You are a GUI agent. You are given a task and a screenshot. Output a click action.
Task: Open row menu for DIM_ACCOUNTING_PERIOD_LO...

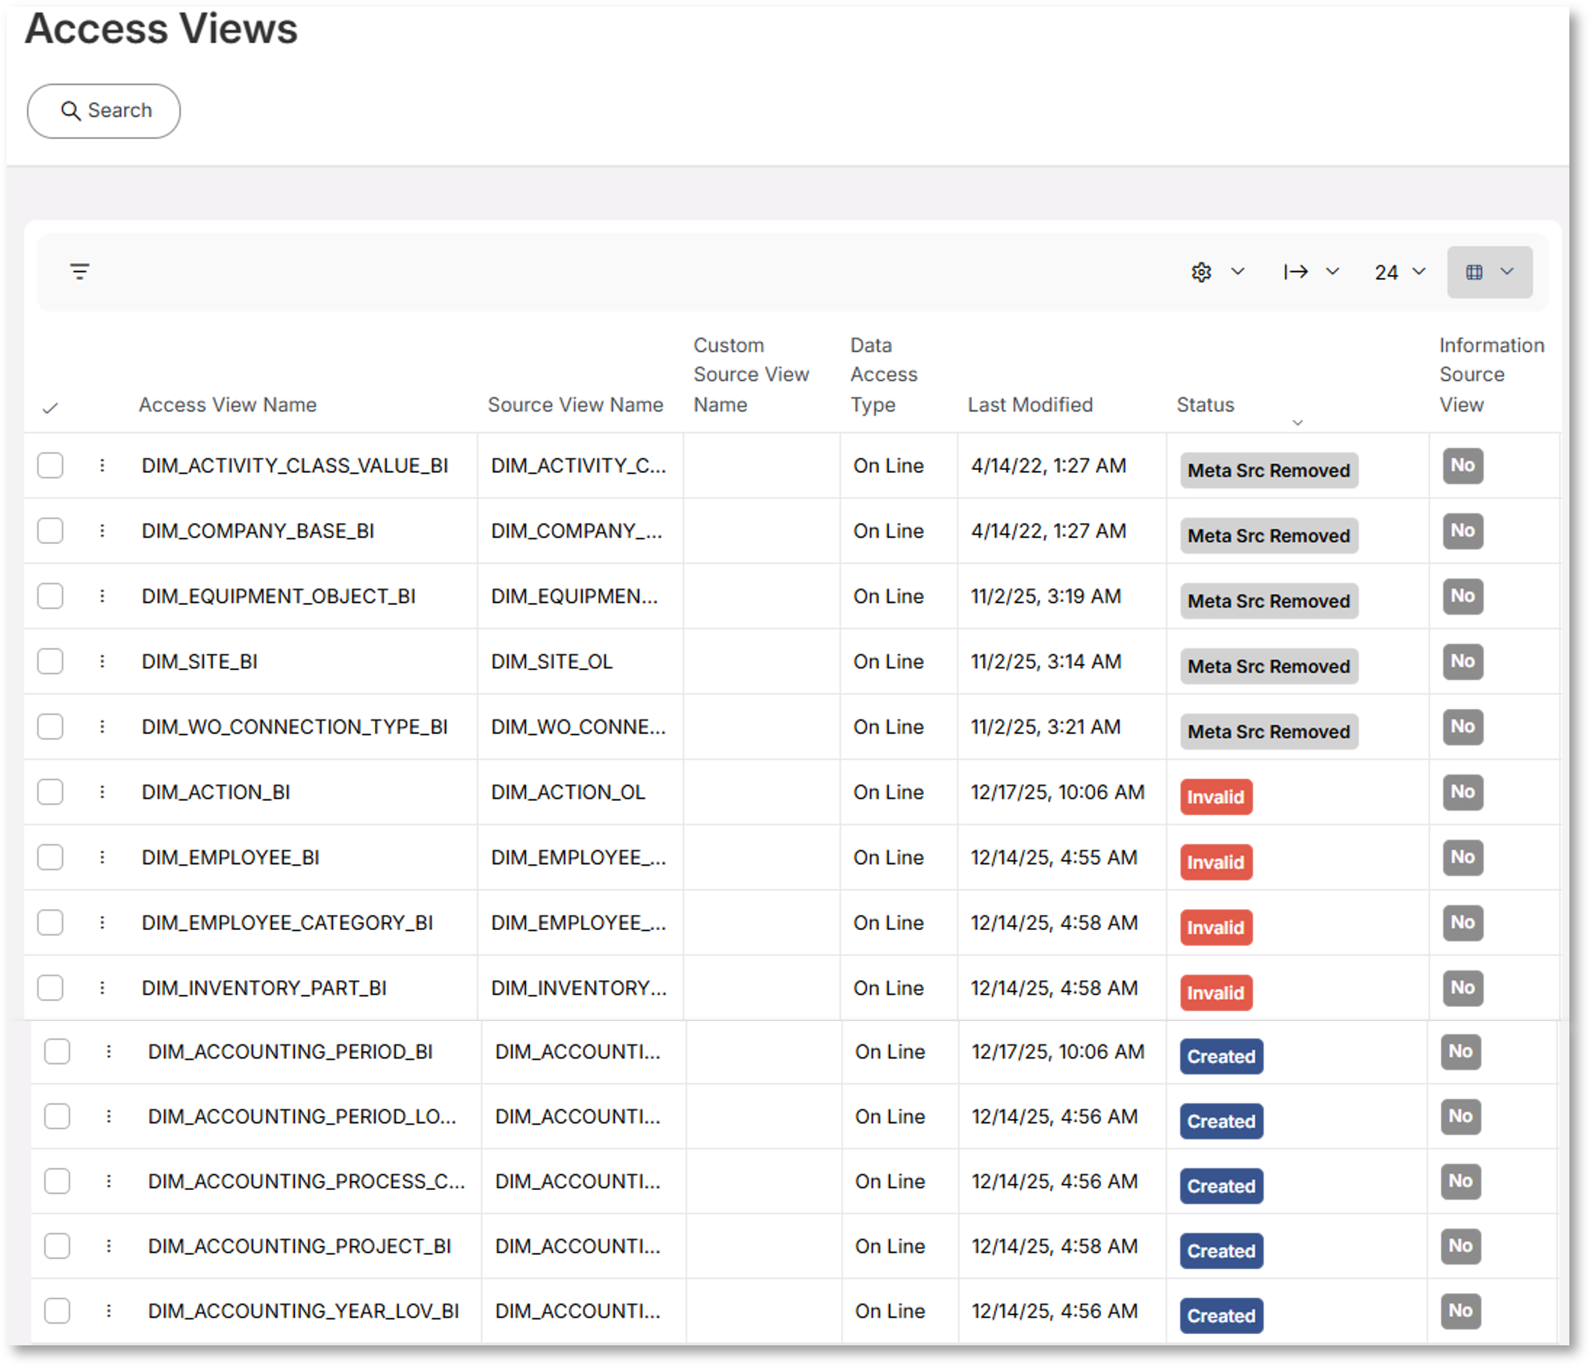coord(109,1117)
